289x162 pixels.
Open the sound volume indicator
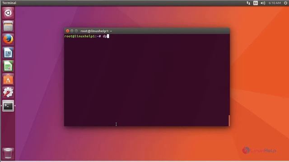pos(263,3)
